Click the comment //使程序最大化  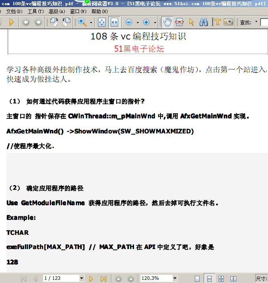point(30,146)
